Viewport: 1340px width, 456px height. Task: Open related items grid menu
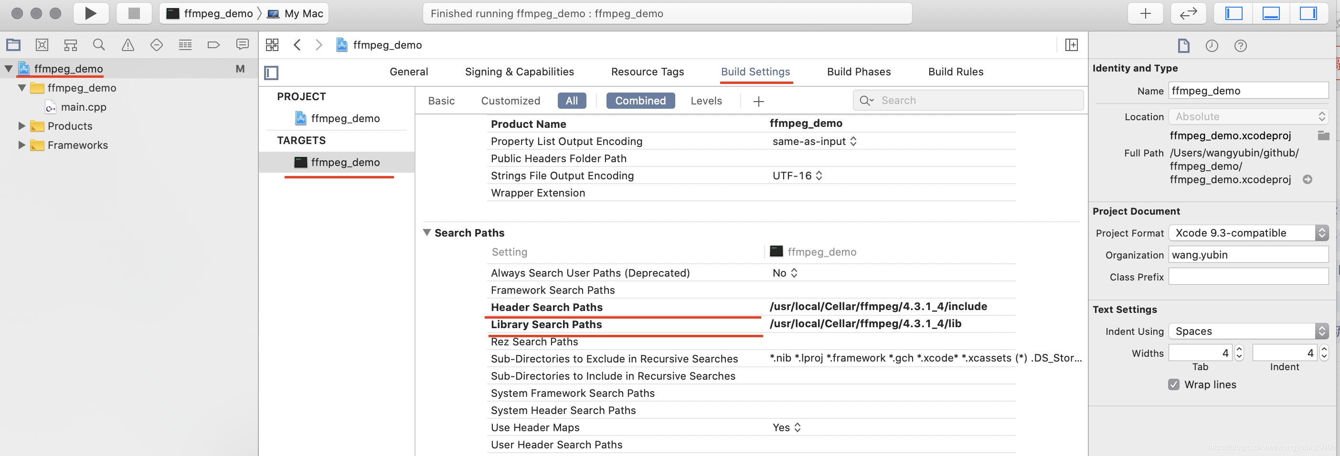click(272, 45)
